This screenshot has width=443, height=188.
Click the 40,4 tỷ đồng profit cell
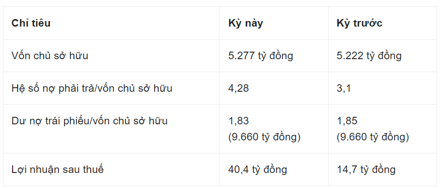[258, 169]
